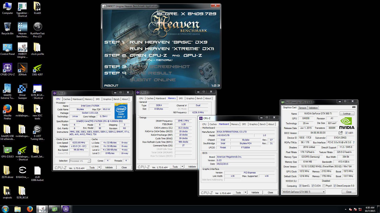Viewport: 380px width, 213px height.
Task: Toggle the OpenCL computing checkbox
Action: click(300, 186)
